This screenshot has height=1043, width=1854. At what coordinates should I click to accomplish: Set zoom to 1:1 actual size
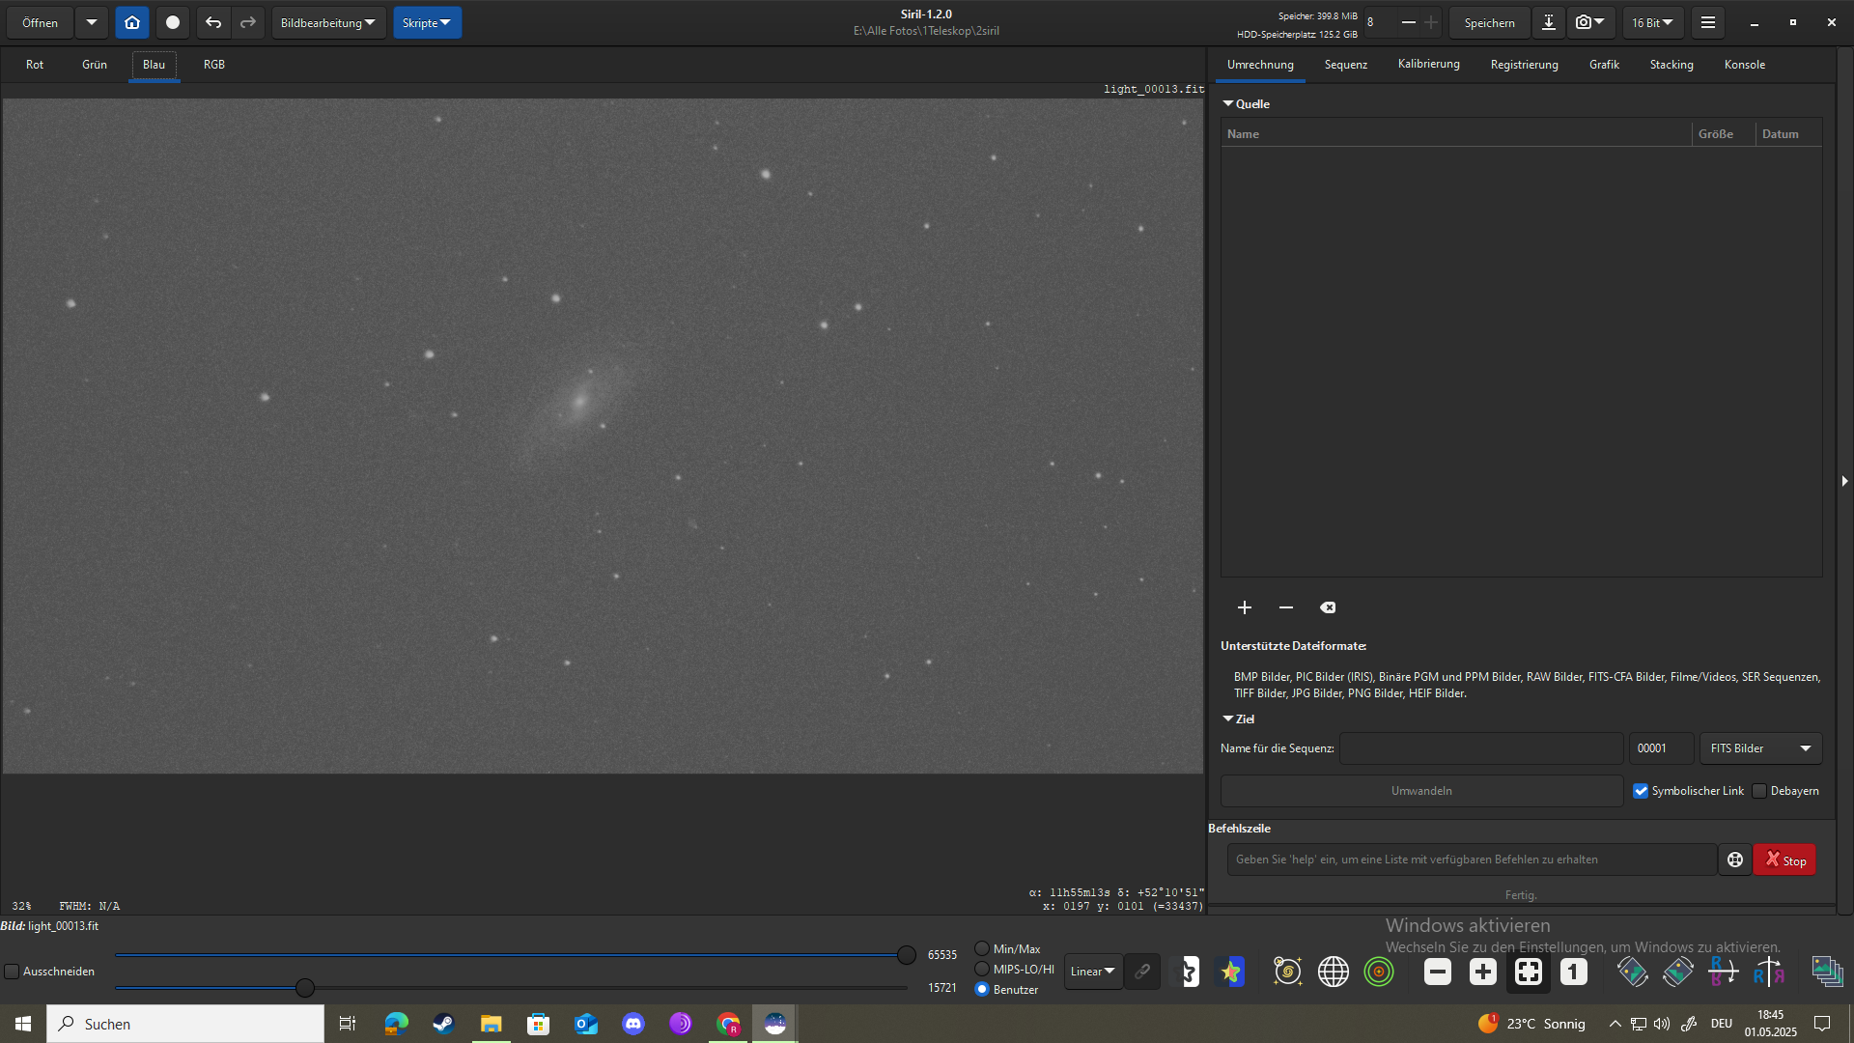pyautogui.click(x=1574, y=972)
